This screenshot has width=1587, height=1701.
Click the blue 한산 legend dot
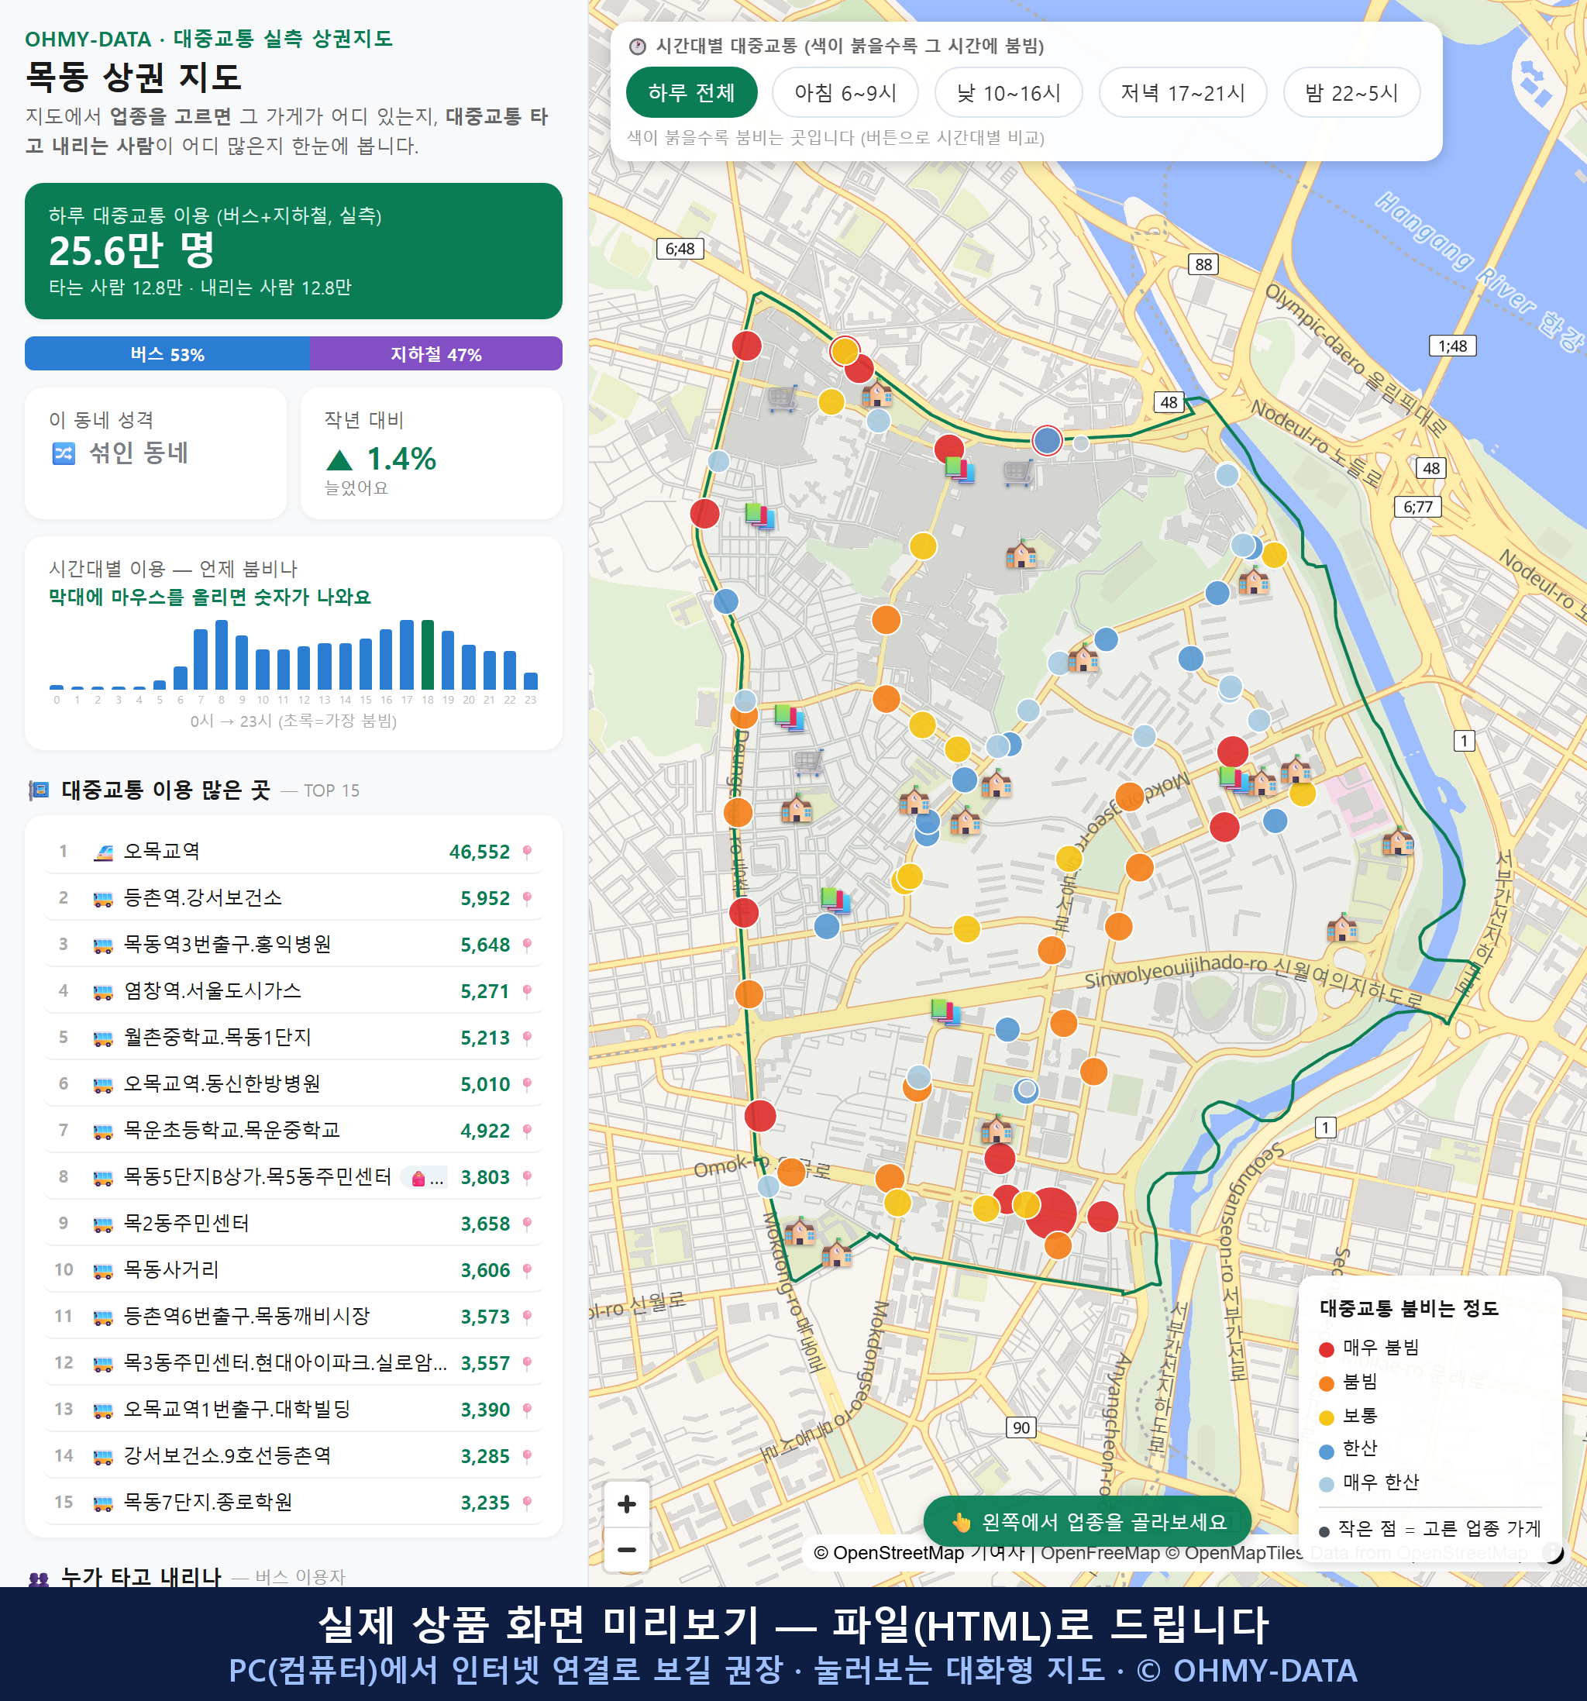[x=1326, y=1451]
